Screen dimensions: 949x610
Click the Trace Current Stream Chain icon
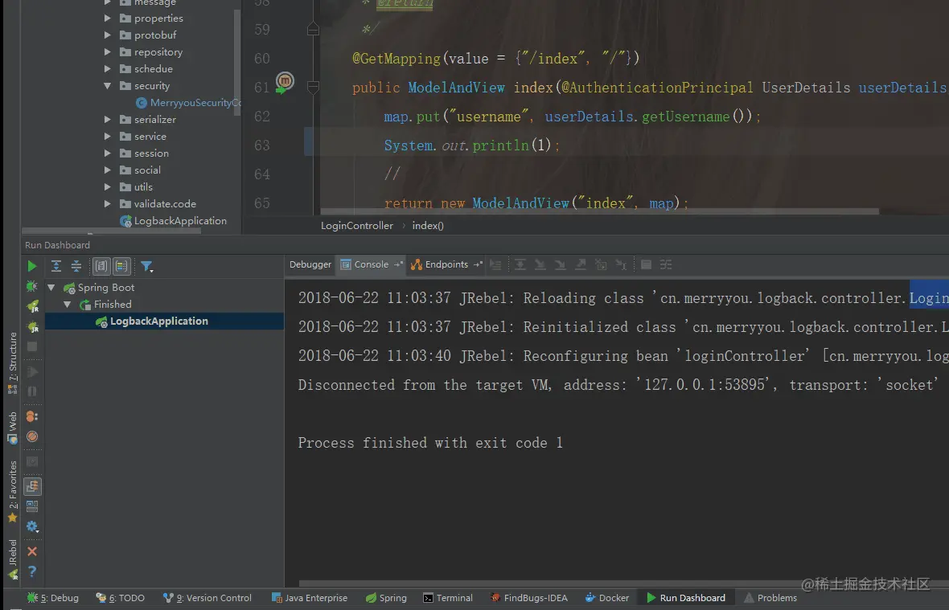tap(666, 264)
